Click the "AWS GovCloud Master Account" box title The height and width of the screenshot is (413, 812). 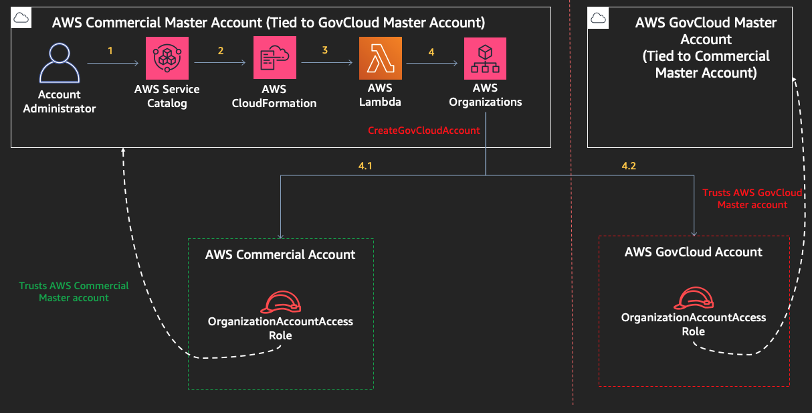pos(706,48)
